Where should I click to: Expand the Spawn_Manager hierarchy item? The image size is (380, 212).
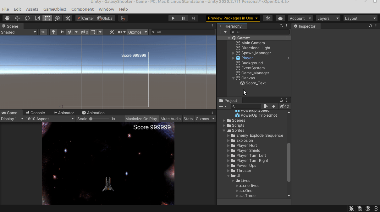coord(233,53)
